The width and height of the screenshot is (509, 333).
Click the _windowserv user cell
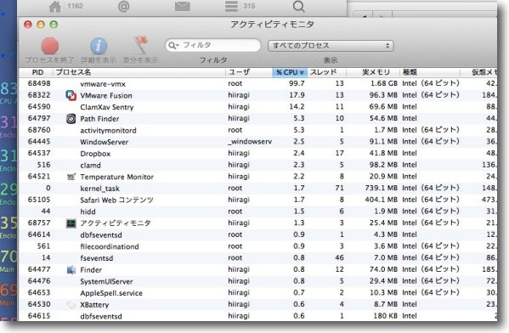pos(250,142)
